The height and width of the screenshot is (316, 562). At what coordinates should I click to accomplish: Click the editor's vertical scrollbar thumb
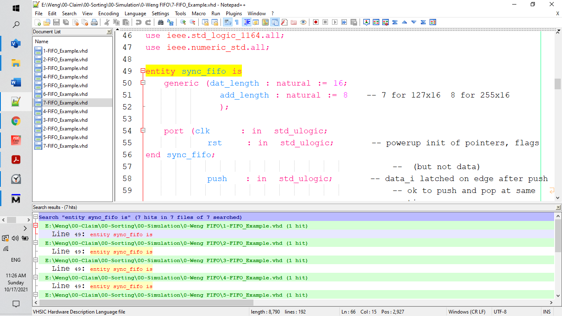(557, 84)
